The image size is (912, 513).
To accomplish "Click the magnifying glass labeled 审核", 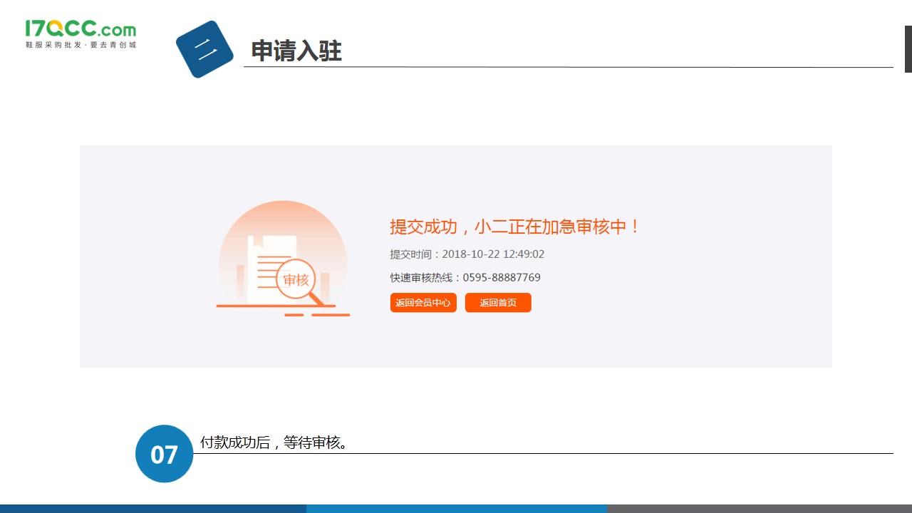I will 296,280.
